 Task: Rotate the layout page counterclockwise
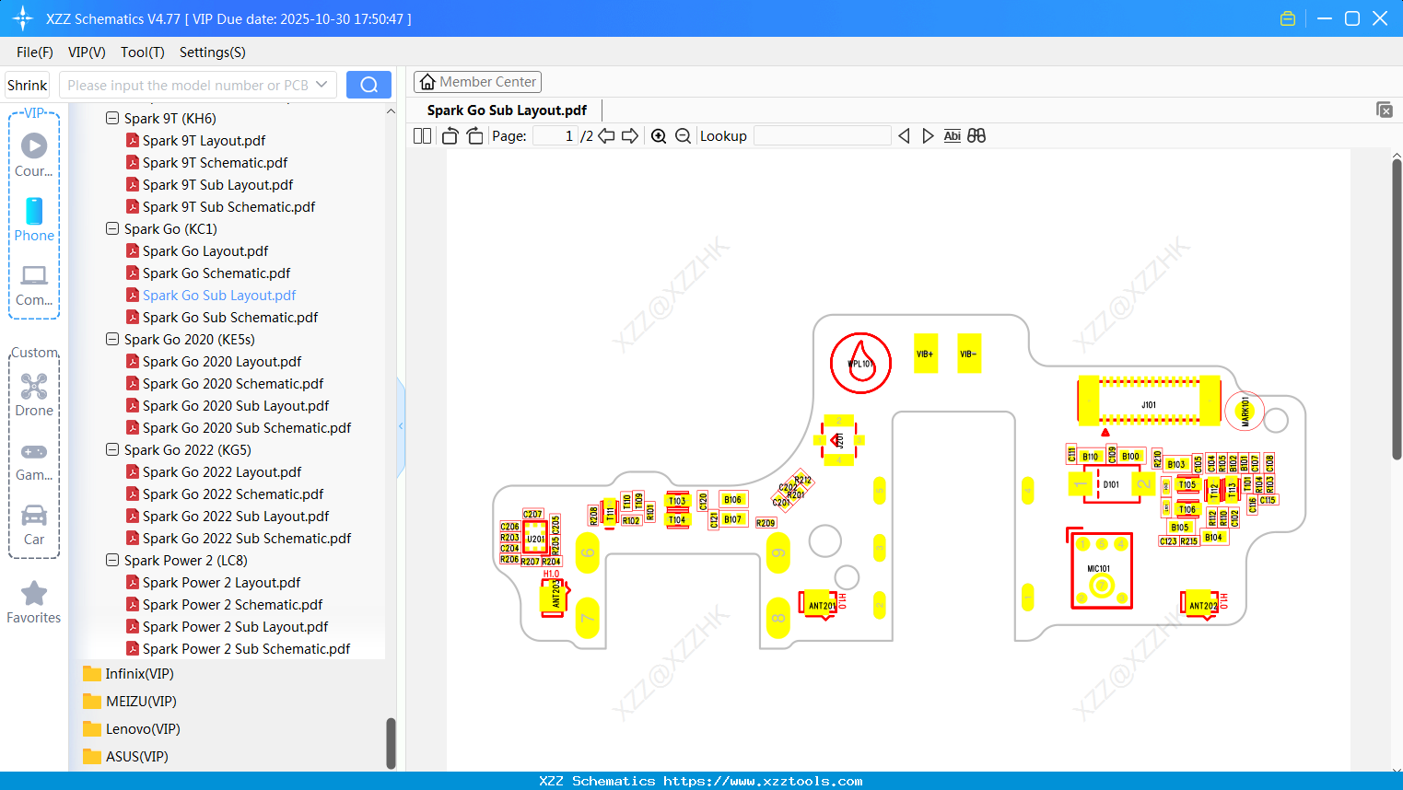(449, 134)
